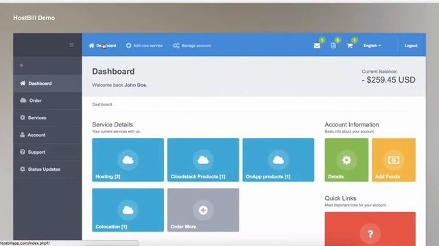Open the Hosting [2] tile

128,160
